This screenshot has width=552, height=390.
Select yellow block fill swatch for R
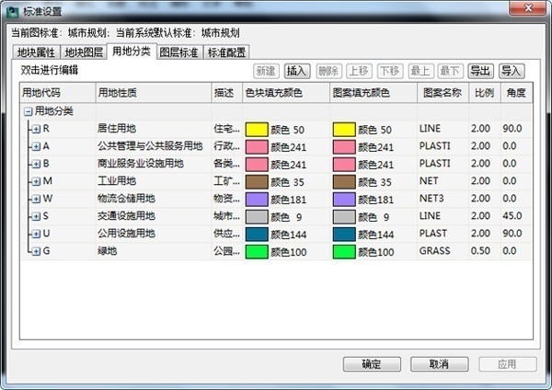tap(257, 130)
